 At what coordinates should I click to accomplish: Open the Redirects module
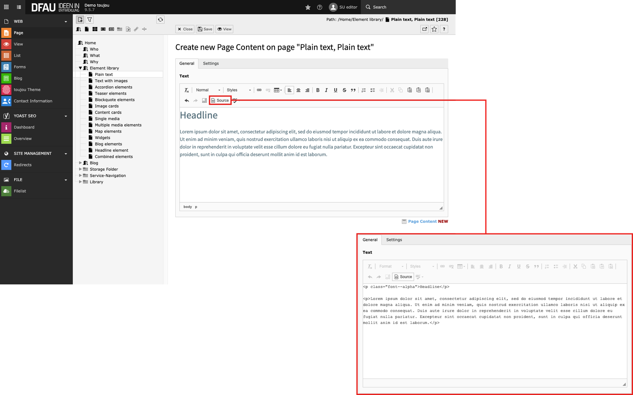click(22, 165)
